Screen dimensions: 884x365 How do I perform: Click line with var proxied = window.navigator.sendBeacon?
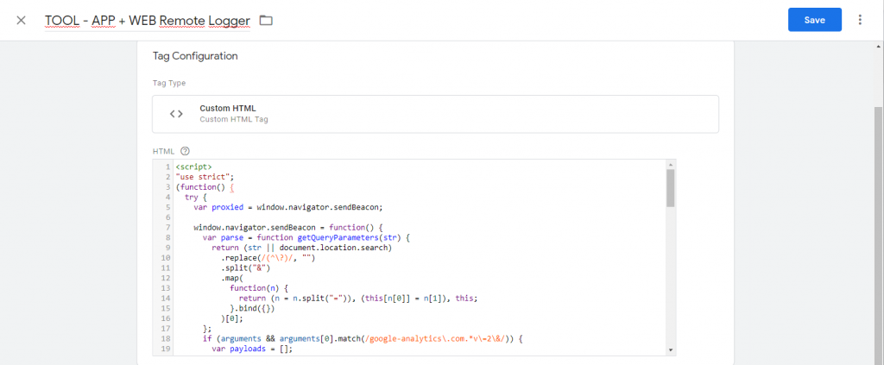288,207
